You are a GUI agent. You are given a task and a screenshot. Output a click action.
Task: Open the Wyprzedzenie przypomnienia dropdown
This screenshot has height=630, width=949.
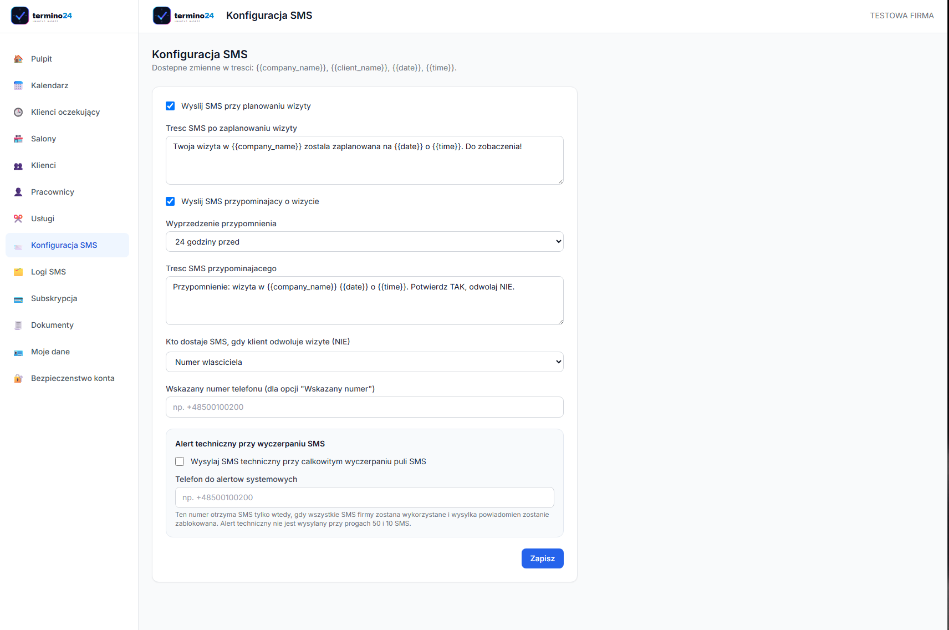(365, 242)
